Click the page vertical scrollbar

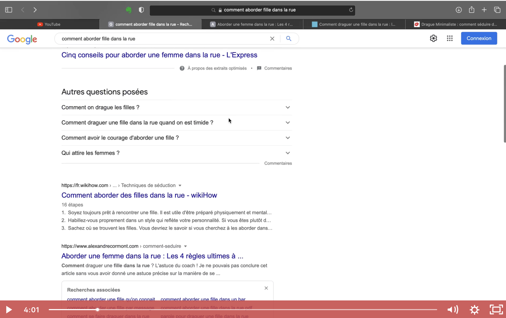[505, 104]
